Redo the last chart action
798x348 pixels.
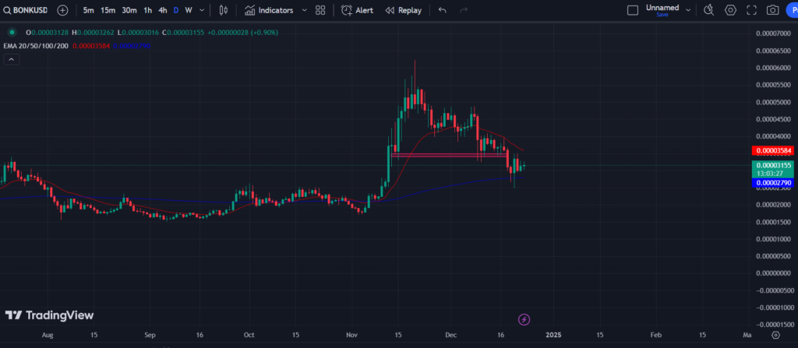click(x=464, y=10)
